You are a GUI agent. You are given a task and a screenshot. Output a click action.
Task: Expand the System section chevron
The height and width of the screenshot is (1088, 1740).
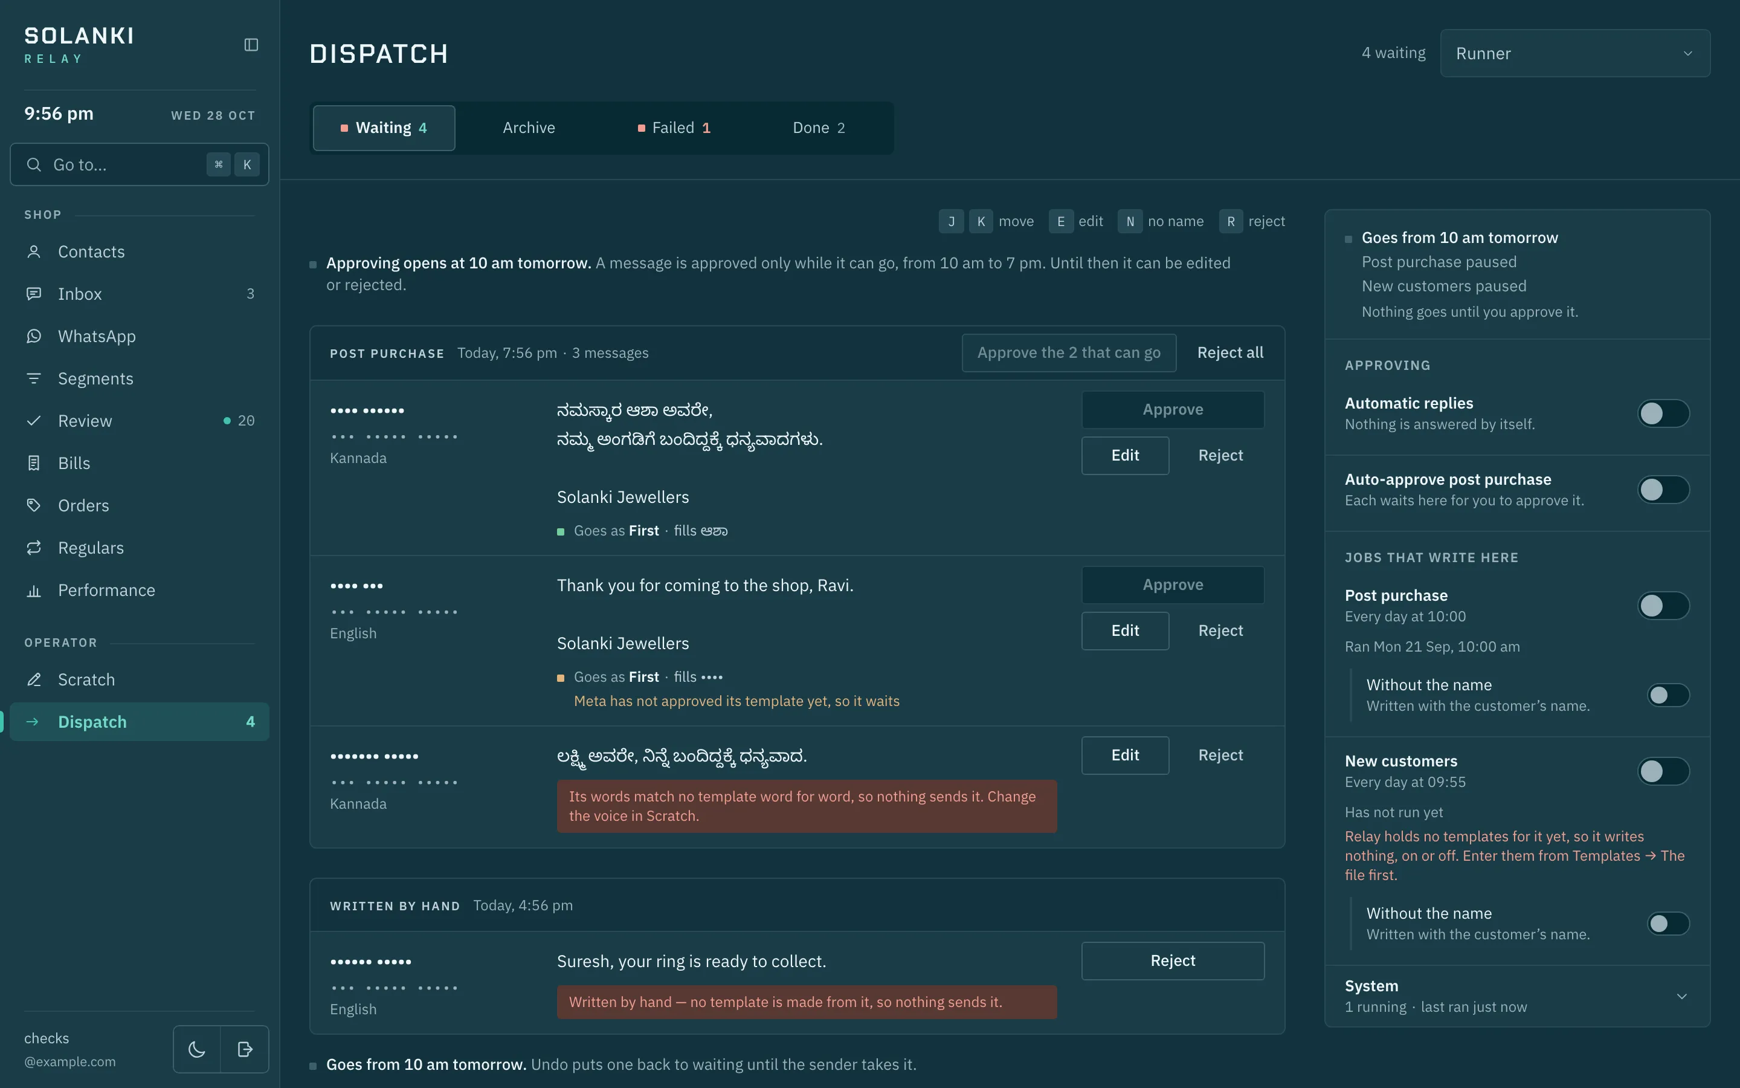coord(1682,996)
